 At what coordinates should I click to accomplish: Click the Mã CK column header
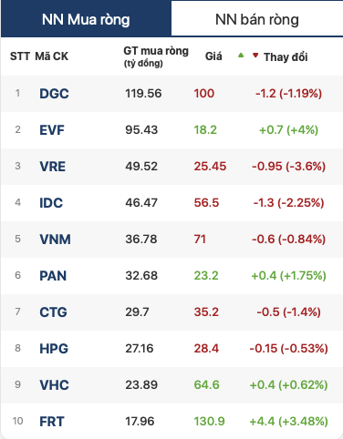pyautogui.click(x=52, y=56)
